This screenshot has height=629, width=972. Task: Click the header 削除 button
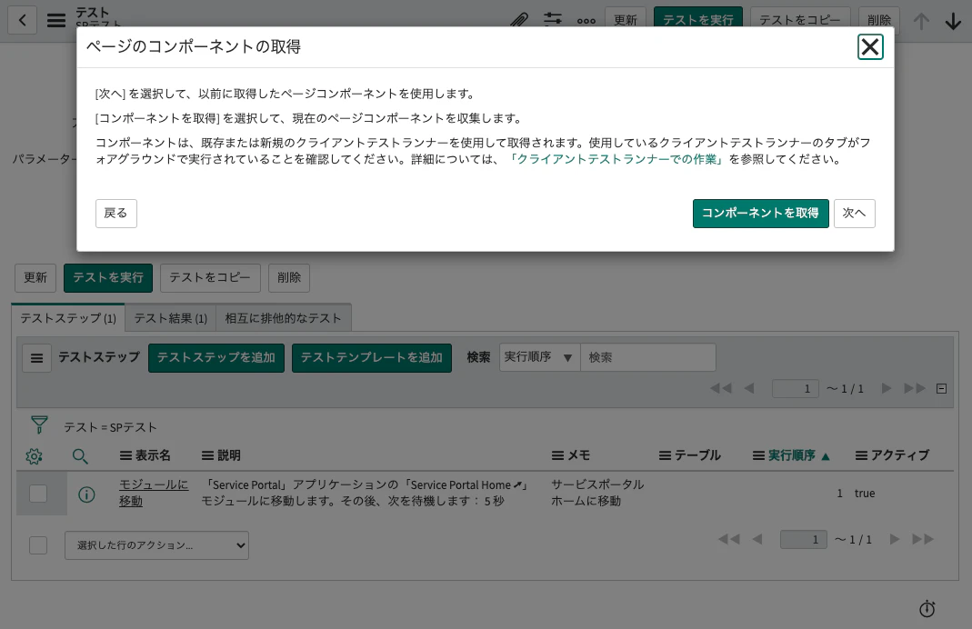coord(879,18)
